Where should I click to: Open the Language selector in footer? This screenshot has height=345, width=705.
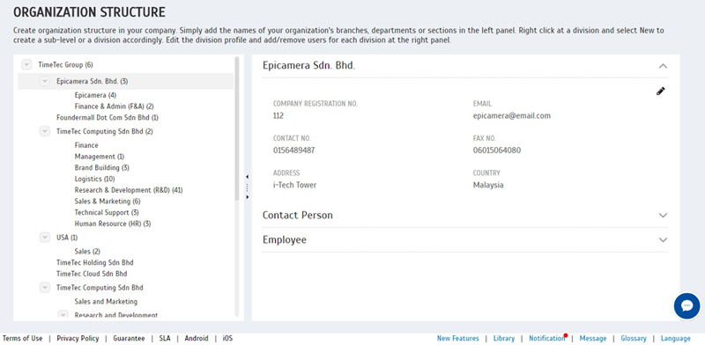[x=675, y=338]
